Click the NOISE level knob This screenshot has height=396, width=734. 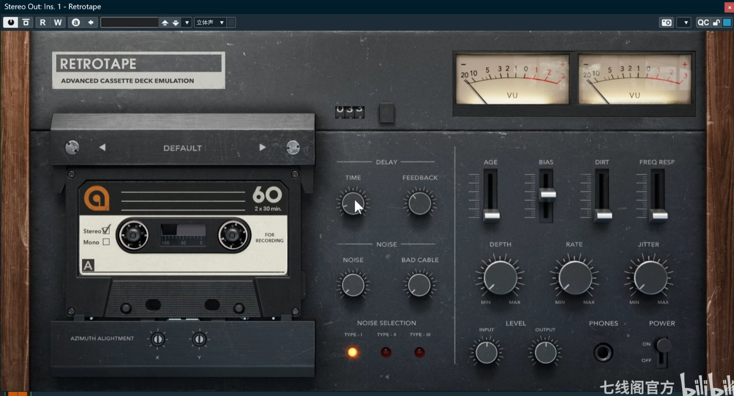coord(353,285)
